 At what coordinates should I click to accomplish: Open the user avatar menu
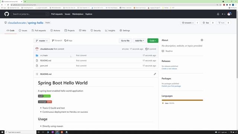pyautogui.click(x=229, y=14)
